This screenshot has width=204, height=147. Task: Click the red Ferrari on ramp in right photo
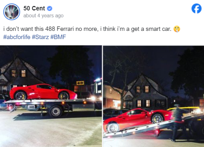[138, 120]
